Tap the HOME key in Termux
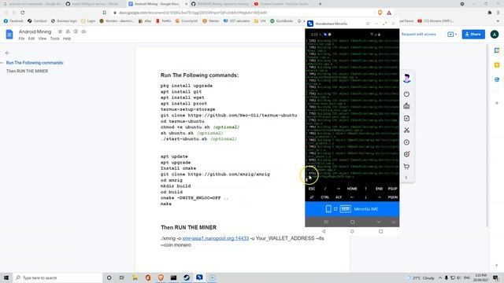 tap(352, 189)
